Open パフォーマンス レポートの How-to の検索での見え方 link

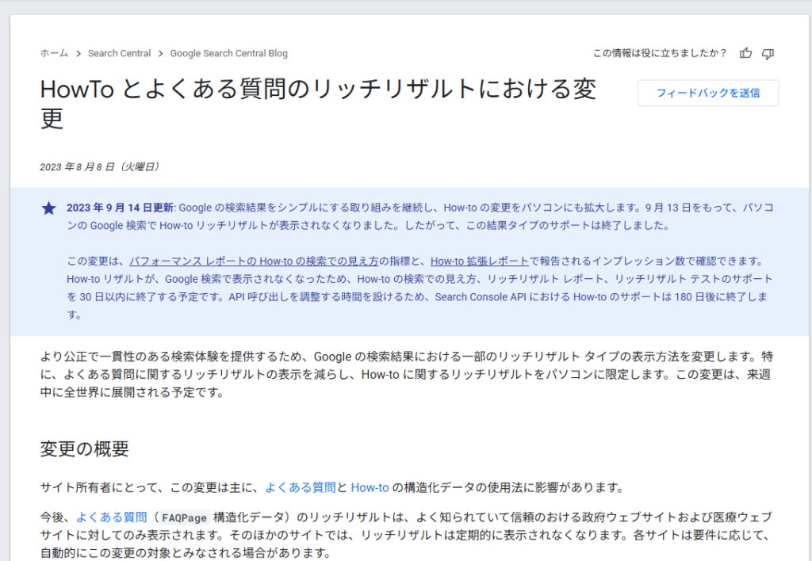pyautogui.click(x=254, y=261)
